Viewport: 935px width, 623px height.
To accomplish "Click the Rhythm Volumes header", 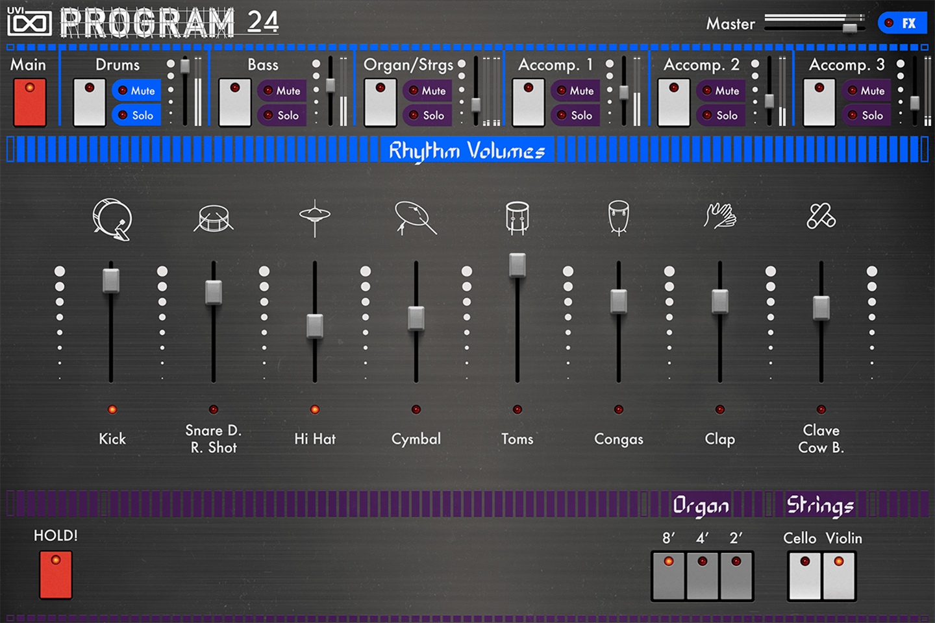I will coord(467,150).
